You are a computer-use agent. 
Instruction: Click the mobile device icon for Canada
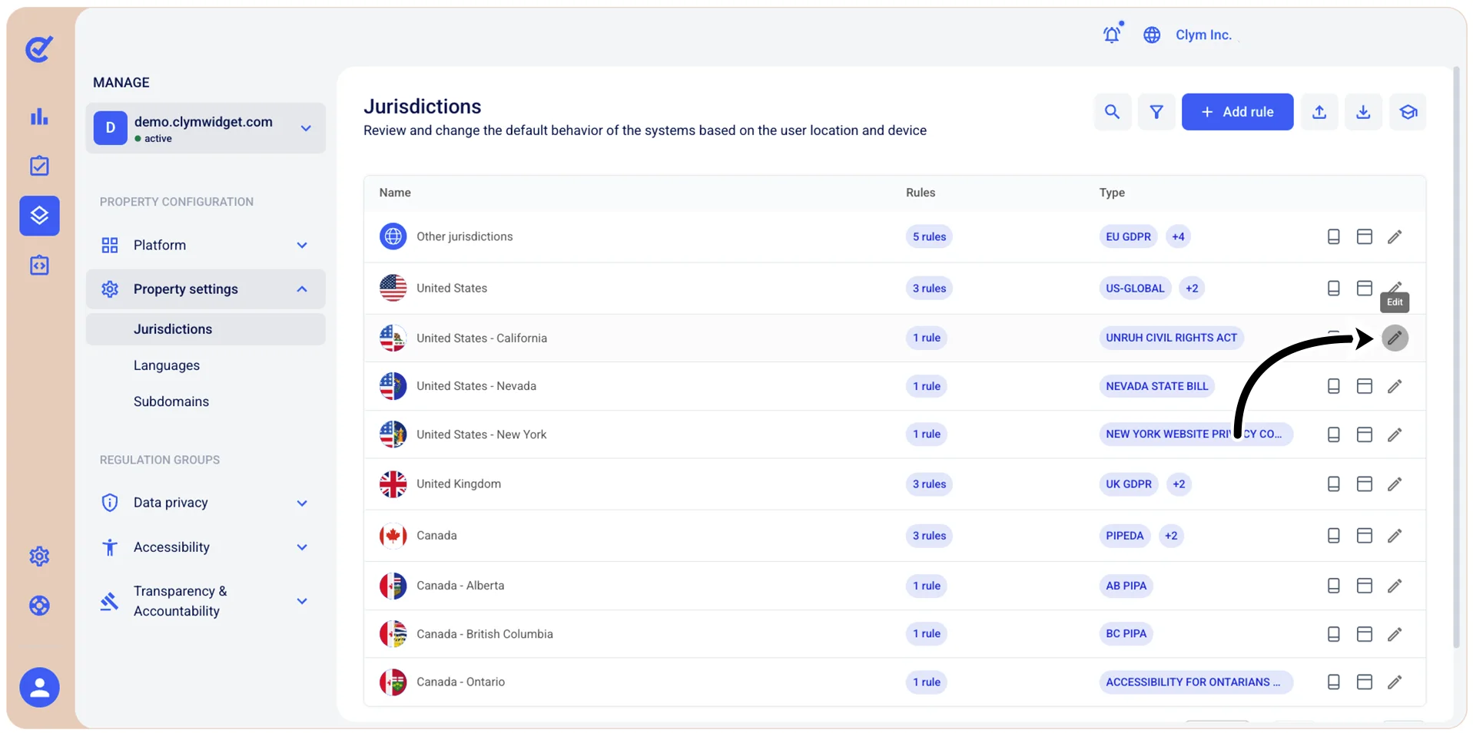tap(1333, 536)
